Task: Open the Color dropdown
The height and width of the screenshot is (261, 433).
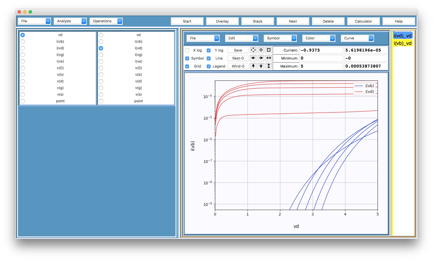Action: click(x=319, y=38)
